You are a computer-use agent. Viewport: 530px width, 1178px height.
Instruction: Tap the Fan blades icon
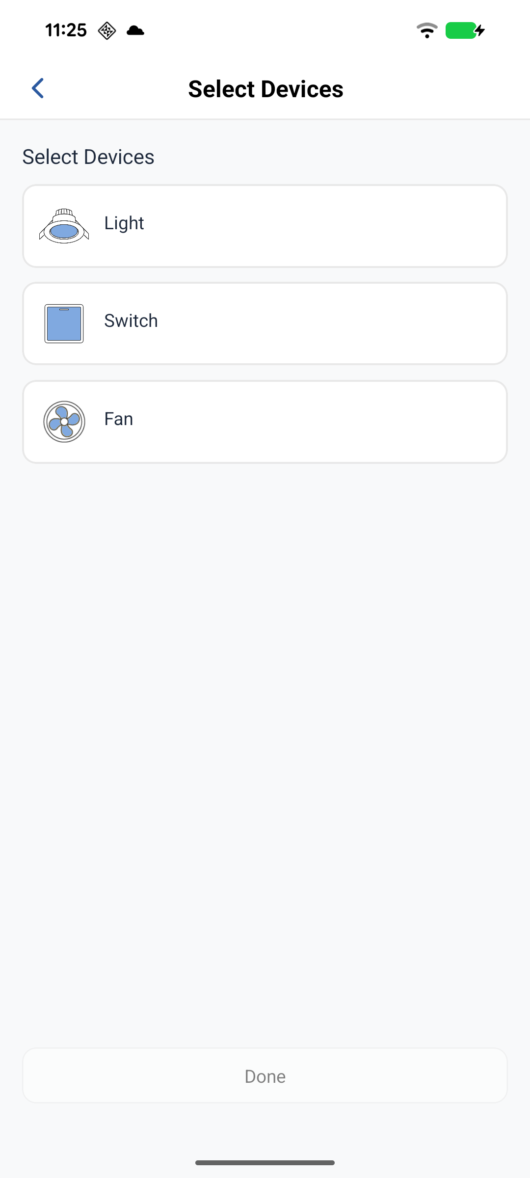tap(64, 422)
